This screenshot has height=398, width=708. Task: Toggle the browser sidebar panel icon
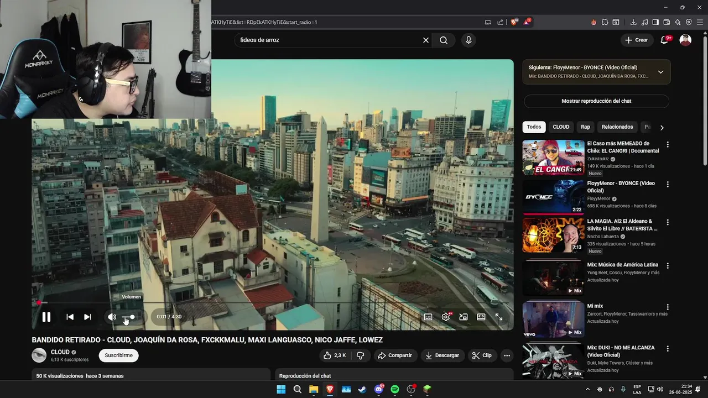click(x=655, y=22)
